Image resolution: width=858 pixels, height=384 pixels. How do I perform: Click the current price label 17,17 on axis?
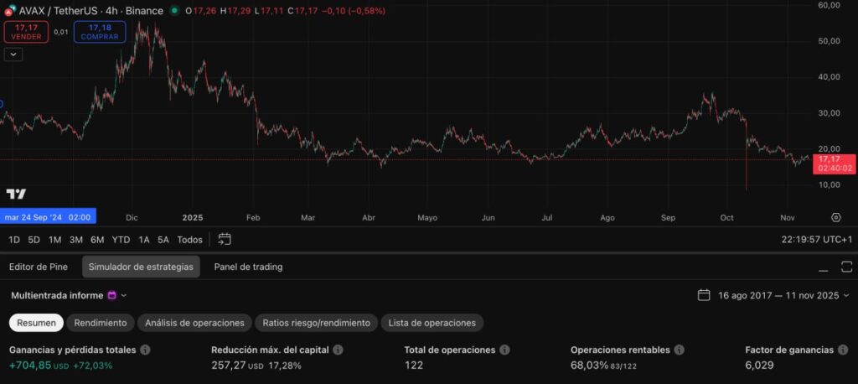click(834, 163)
